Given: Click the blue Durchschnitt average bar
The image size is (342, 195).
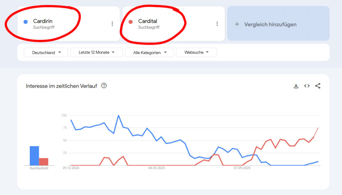Looking at the screenshot, I should 34,156.
